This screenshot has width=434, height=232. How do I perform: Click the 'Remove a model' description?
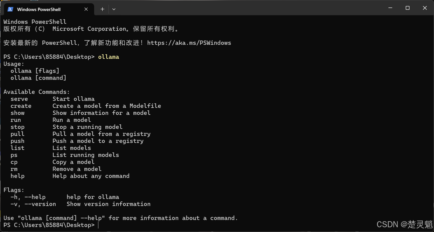pos(77,169)
